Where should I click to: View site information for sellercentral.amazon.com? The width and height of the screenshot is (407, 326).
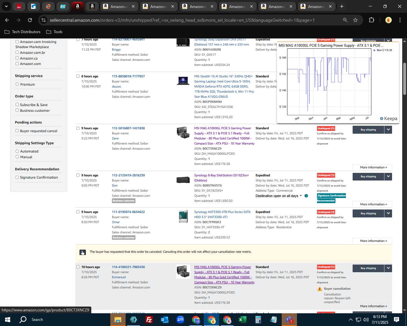tap(44, 20)
